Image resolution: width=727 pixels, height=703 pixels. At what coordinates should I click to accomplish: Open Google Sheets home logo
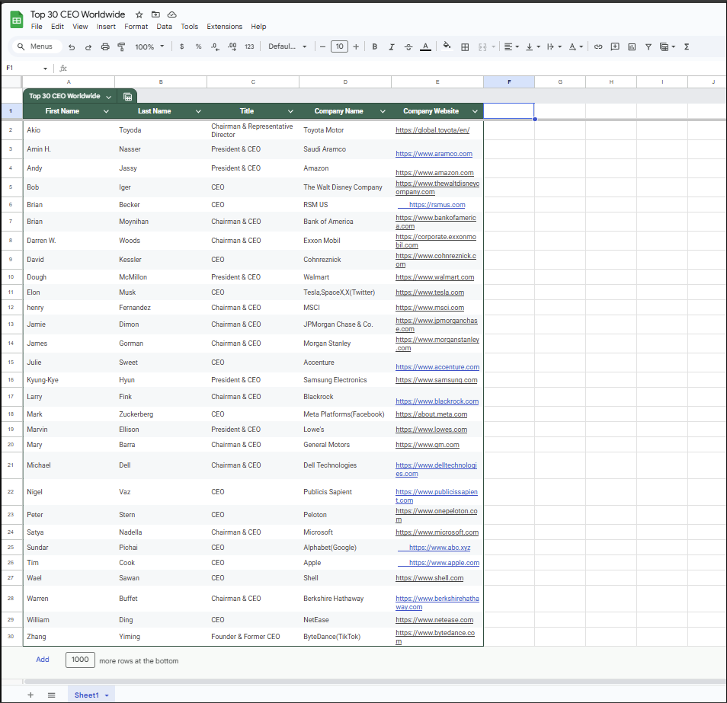click(17, 20)
